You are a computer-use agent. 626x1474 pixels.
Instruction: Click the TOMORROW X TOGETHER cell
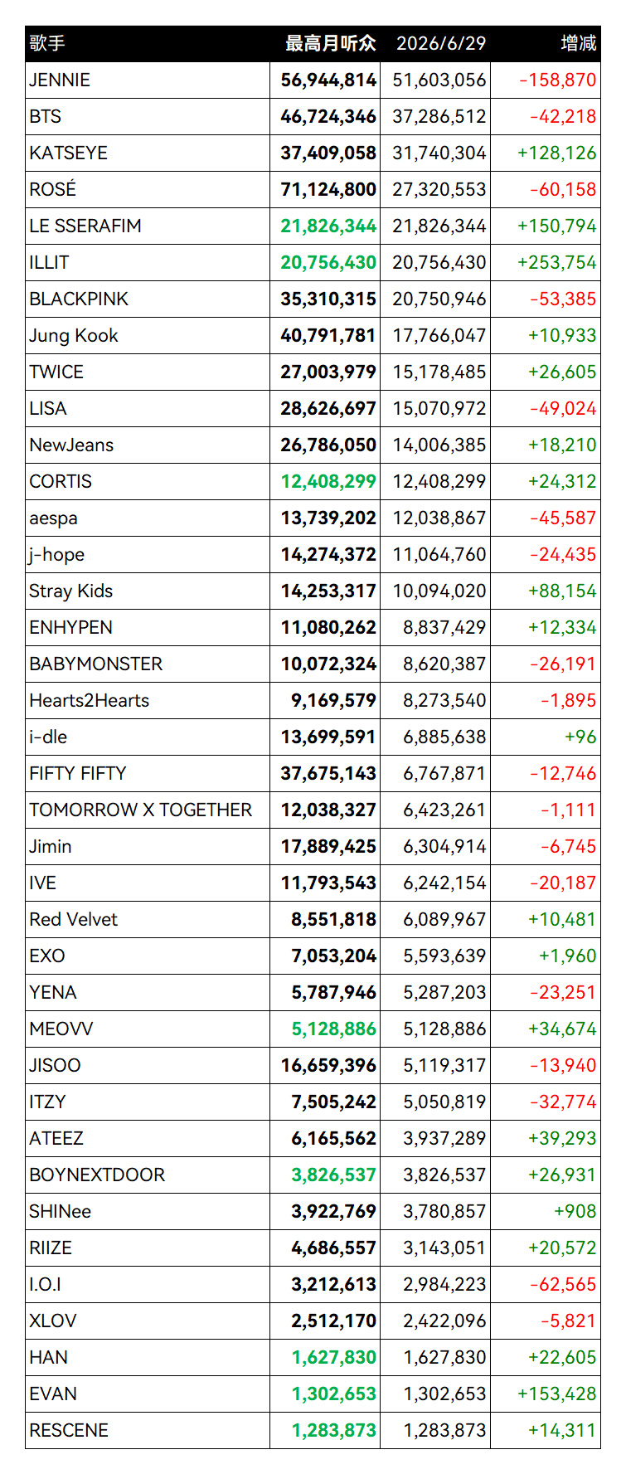pyautogui.click(x=141, y=810)
